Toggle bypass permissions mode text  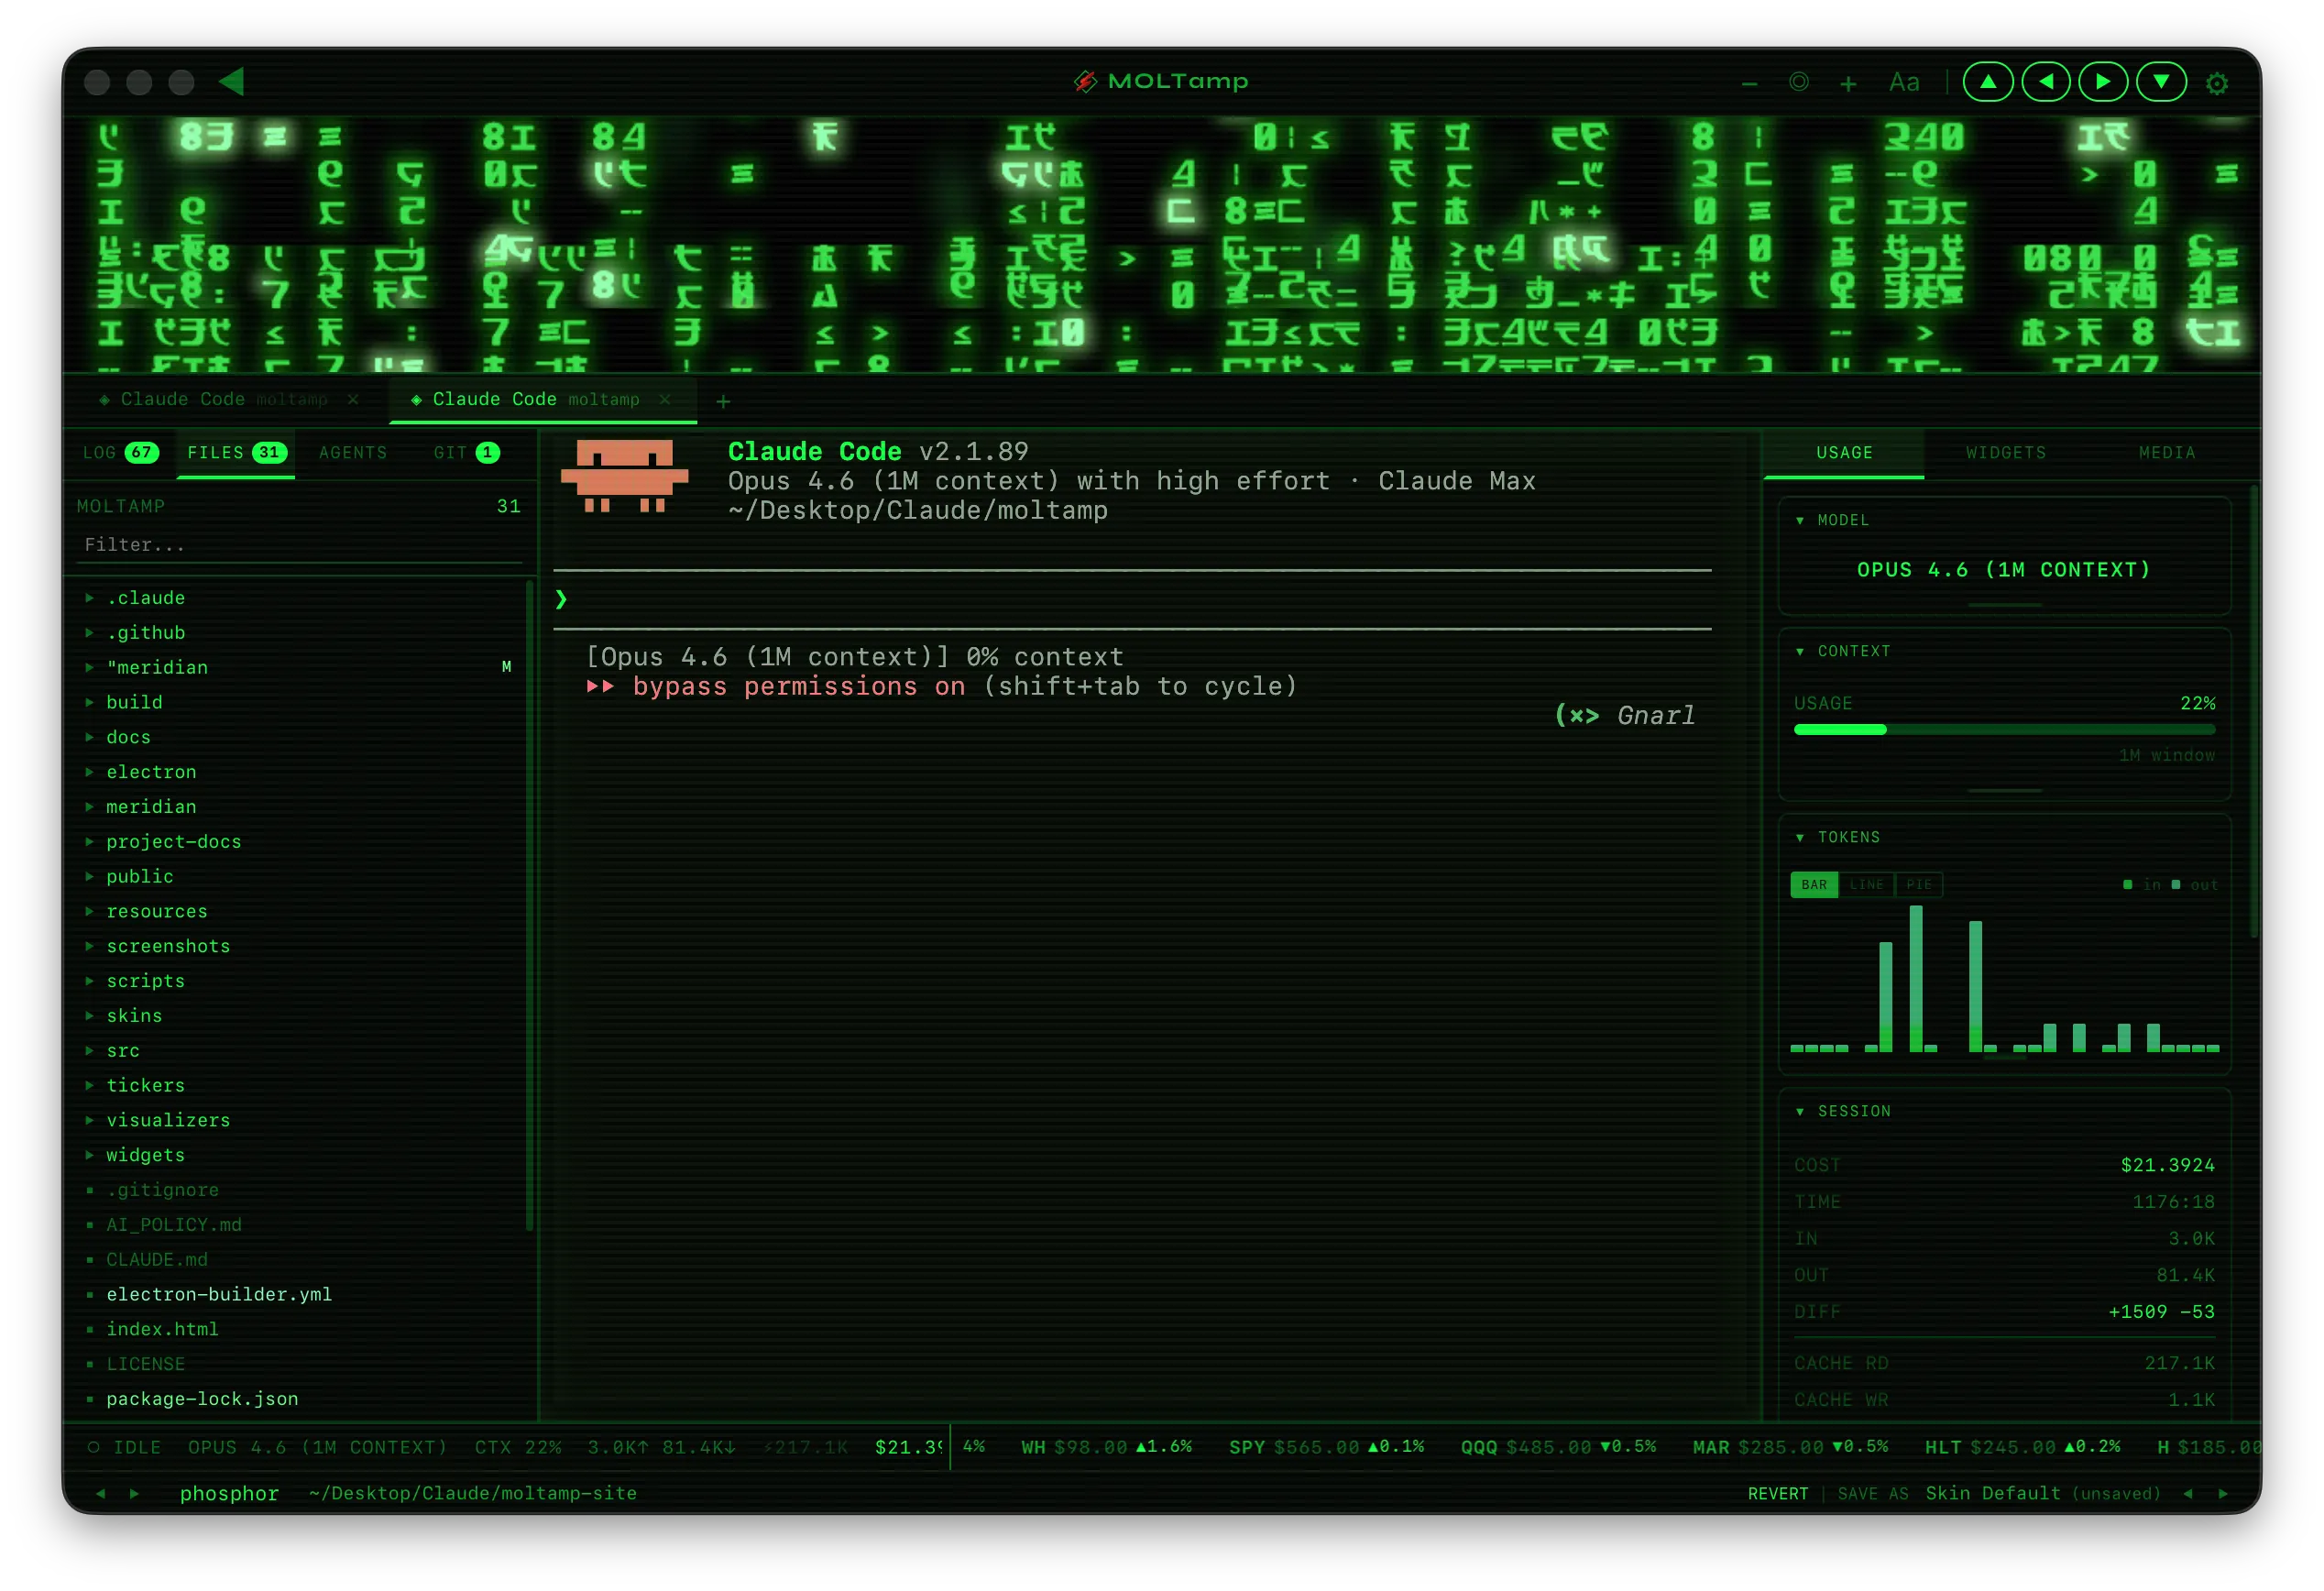click(799, 686)
